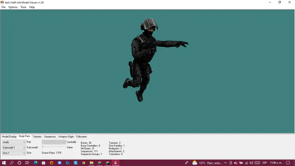Click the Textures: 3 statistic
Viewport: 295px width, 166px height.
(x=114, y=143)
